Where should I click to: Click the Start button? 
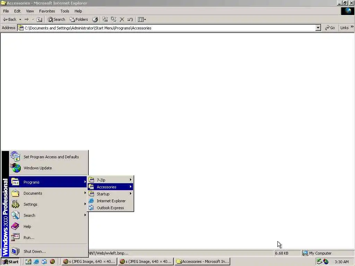tap(10, 262)
